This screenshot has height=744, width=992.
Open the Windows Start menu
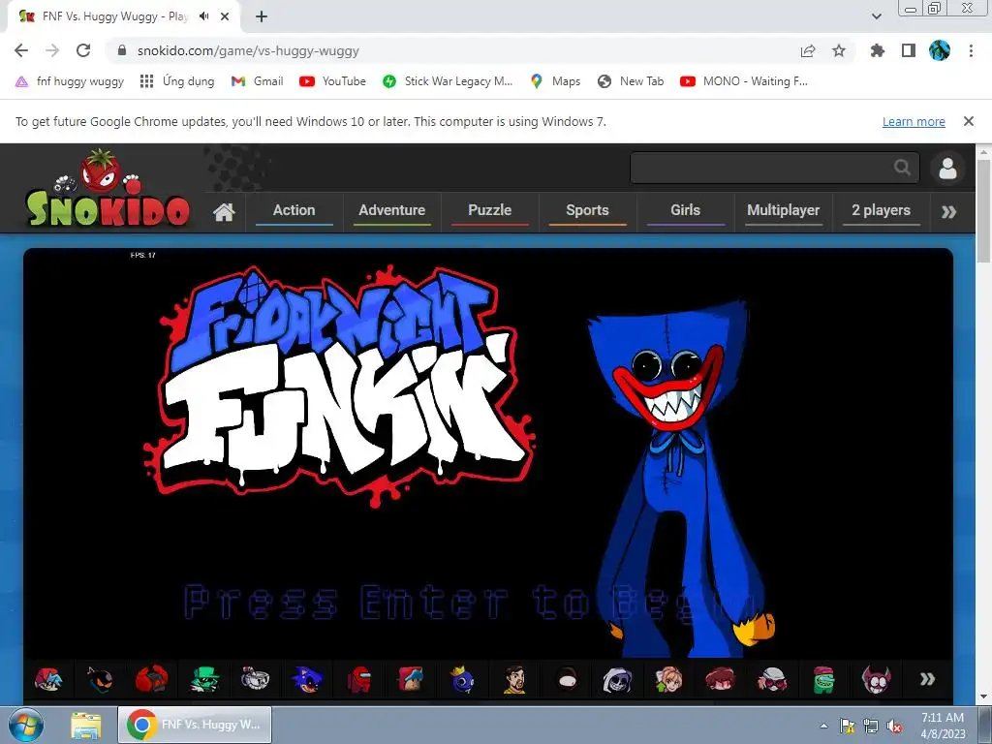pos(25,725)
